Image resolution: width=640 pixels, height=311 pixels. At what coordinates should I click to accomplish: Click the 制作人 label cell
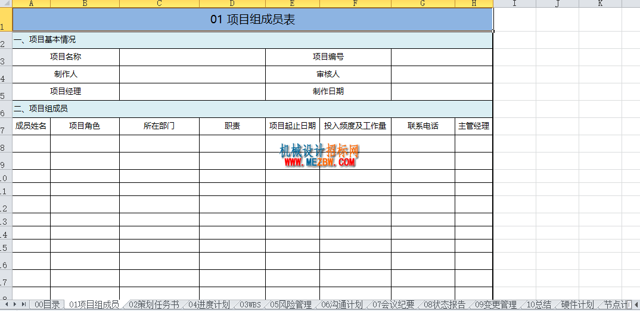[x=66, y=74]
